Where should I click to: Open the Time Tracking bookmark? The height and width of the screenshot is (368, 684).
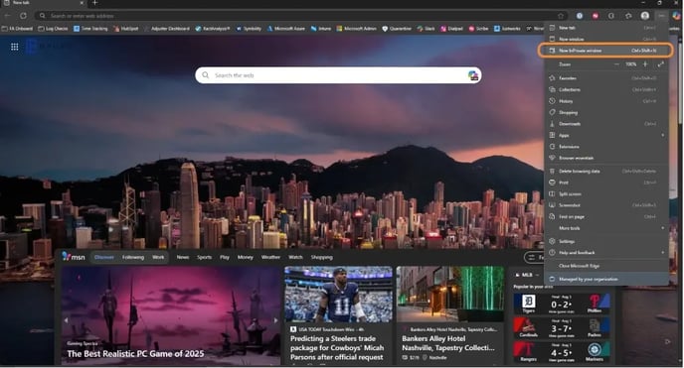[90, 29]
